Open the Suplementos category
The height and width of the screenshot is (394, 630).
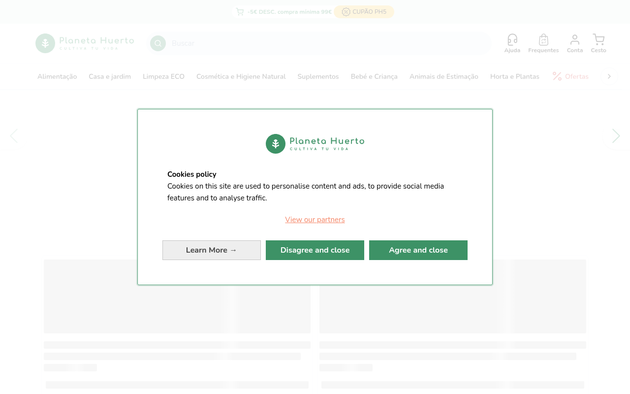[x=318, y=76]
